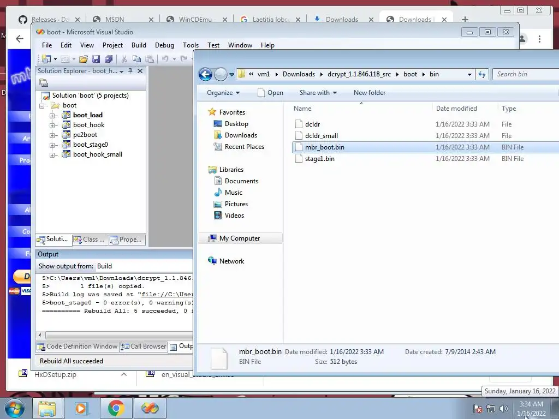Select My Computer in navigation pane

(240, 238)
